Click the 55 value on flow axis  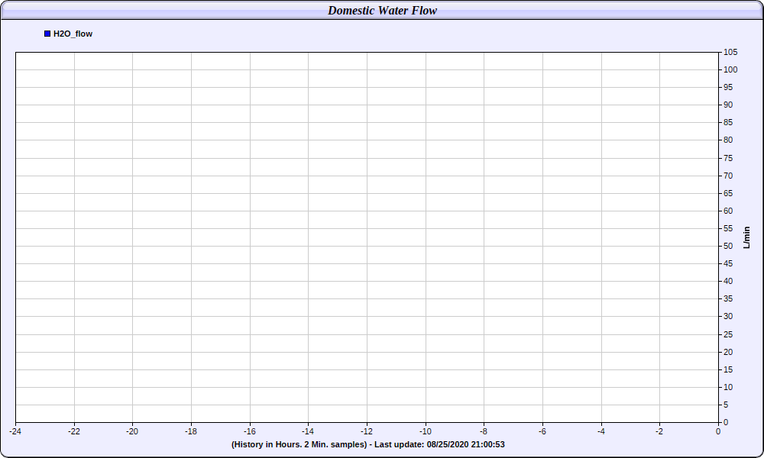tap(728, 228)
